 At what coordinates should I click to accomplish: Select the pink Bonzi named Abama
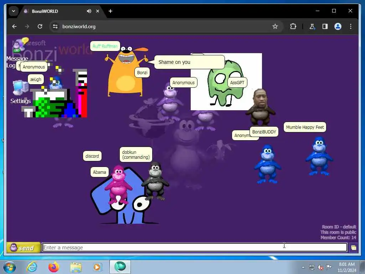coord(118,184)
